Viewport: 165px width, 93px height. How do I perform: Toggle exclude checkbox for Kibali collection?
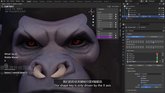click(x=159, y=8)
